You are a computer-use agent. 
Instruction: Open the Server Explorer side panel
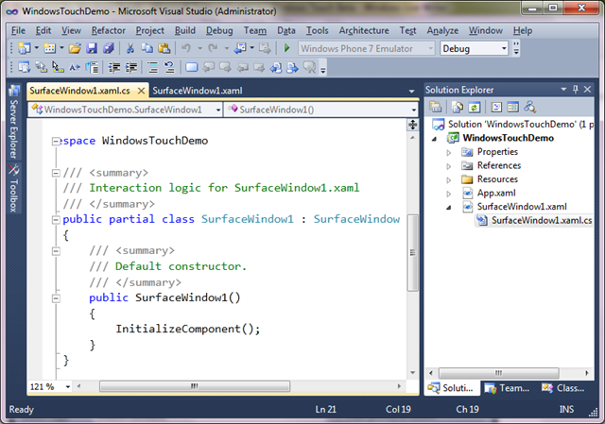(13, 123)
